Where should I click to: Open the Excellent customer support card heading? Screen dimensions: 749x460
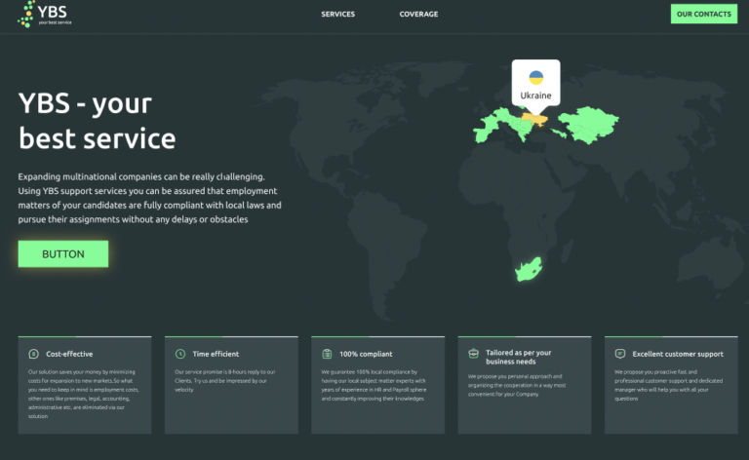pyautogui.click(x=678, y=354)
